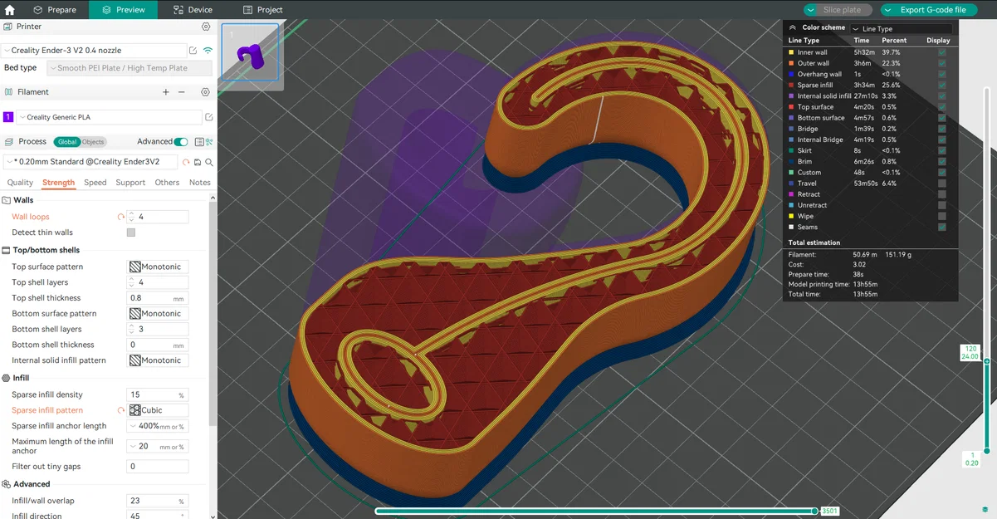997x519 pixels.
Task: Click the Walls group icon
Action: pyautogui.click(x=7, y=200)
